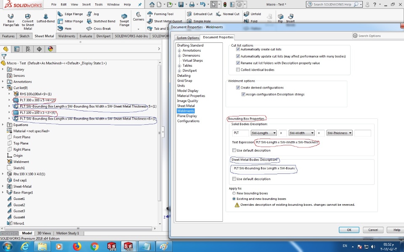
Task: Click the Swept Flange tool
Action: 124,20
